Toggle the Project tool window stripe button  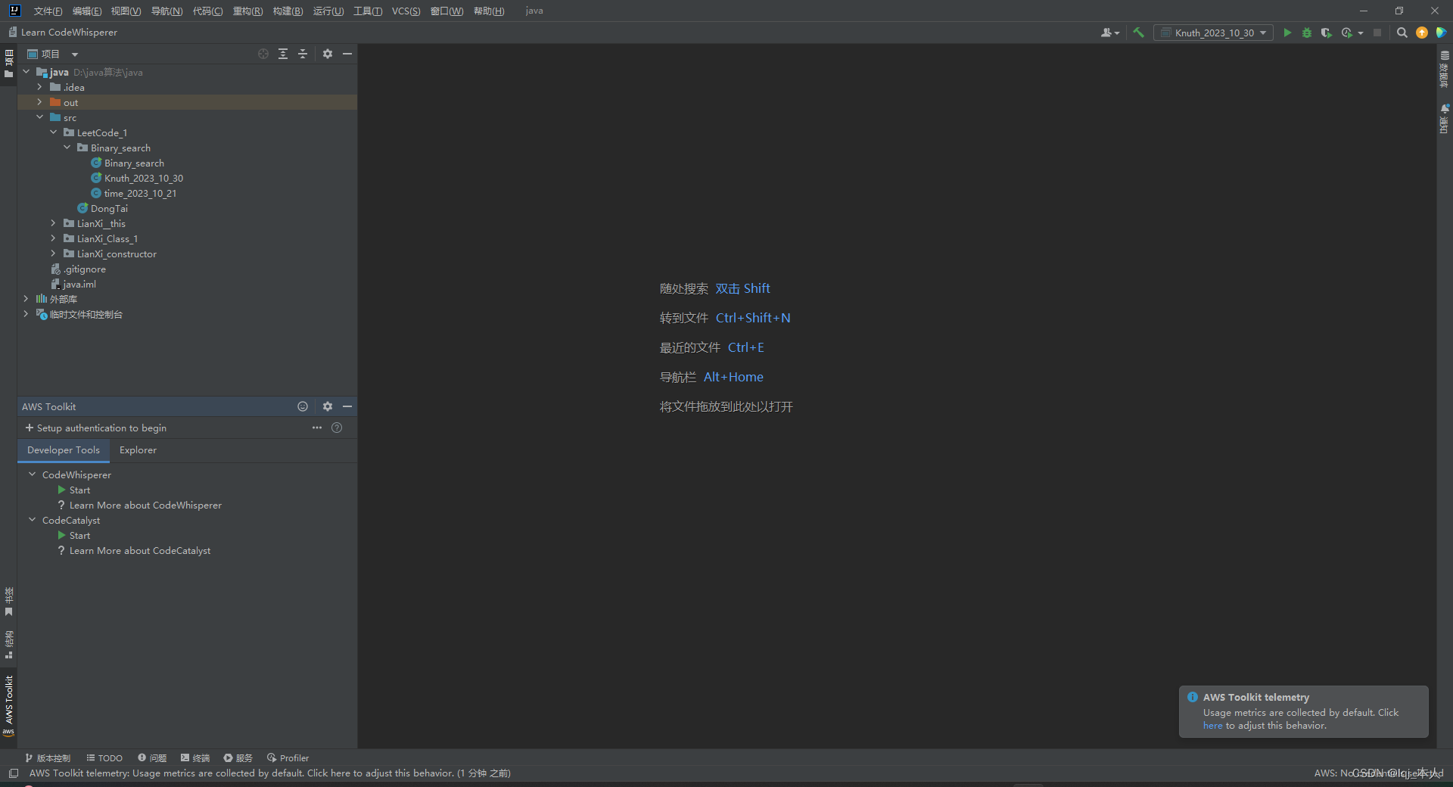click(8, 64)
